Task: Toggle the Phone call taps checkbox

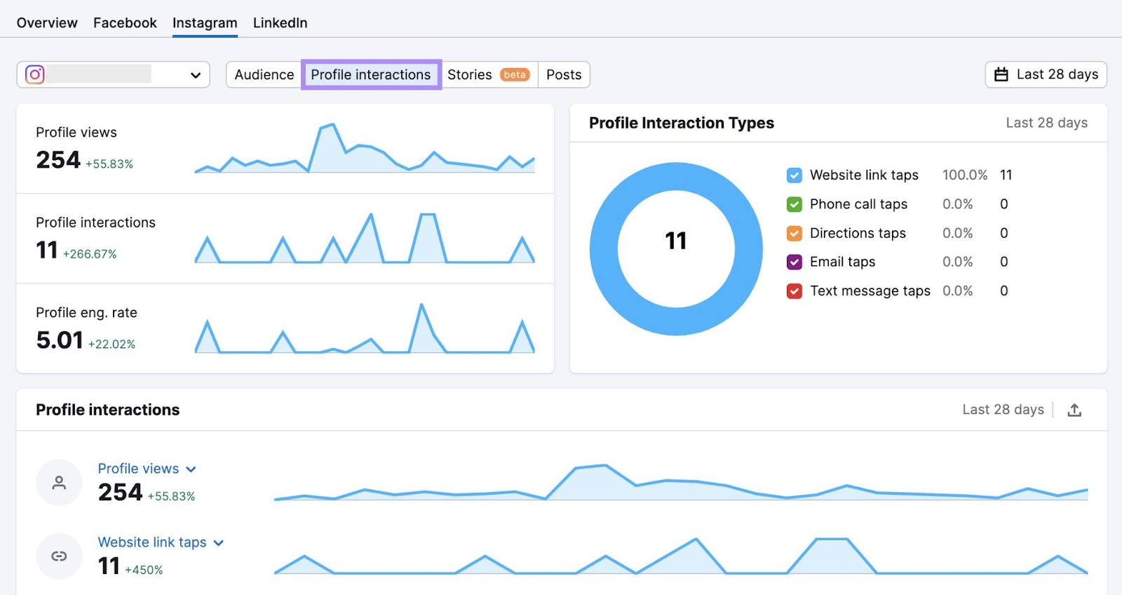Action: pos(794,204)
